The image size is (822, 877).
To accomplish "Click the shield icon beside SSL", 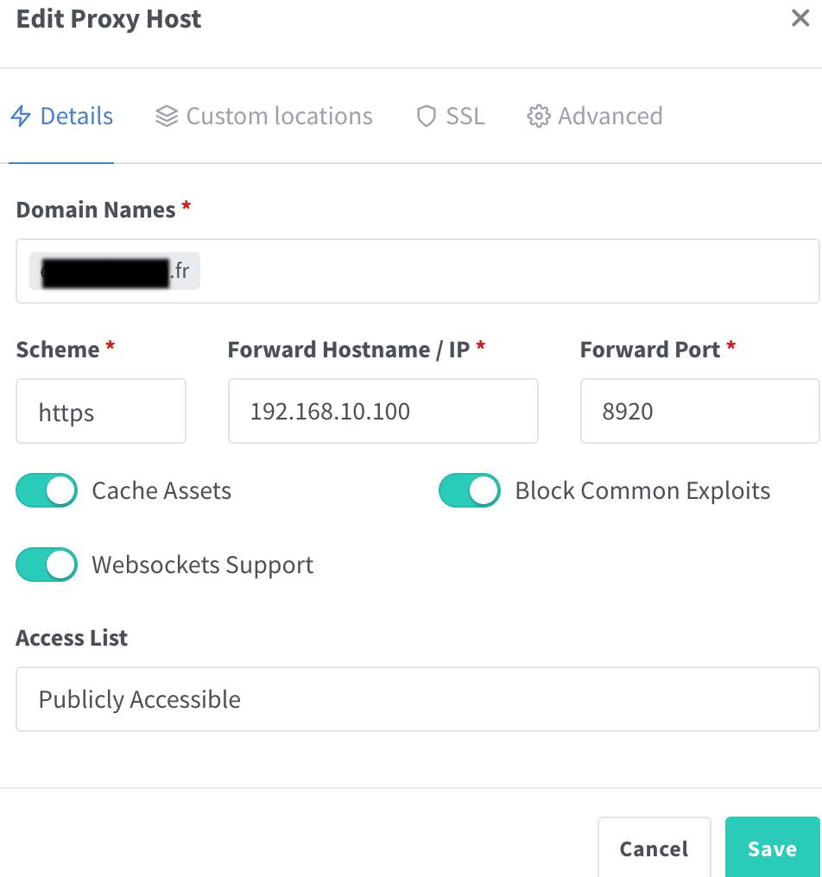I will coord(426,117).
